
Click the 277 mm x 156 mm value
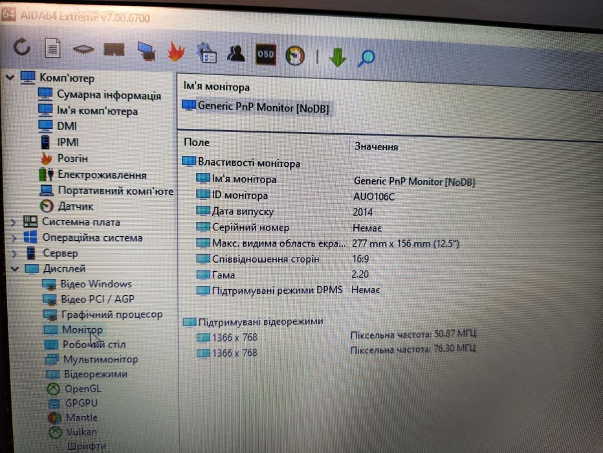[405, 243]
